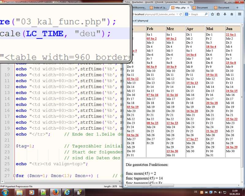Close the active http...php tab
Screen dimensions: 245x196
(x=188, y=7)
